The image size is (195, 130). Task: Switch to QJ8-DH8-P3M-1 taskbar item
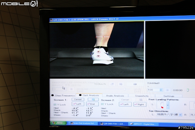point(113,124)
